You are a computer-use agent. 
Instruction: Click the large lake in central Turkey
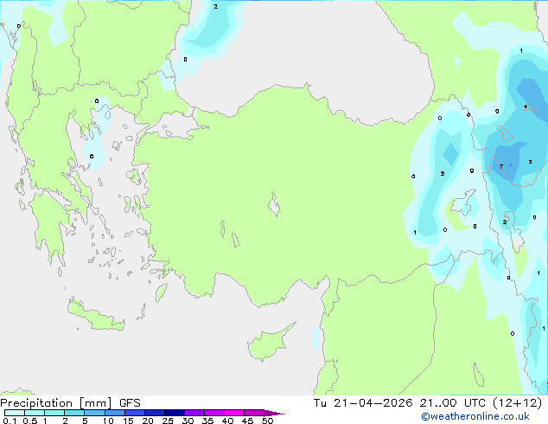(x=274, y=204)
